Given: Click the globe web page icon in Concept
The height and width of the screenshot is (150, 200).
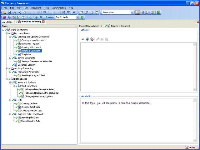Looking at the screenshot, I should coord(87,39).
